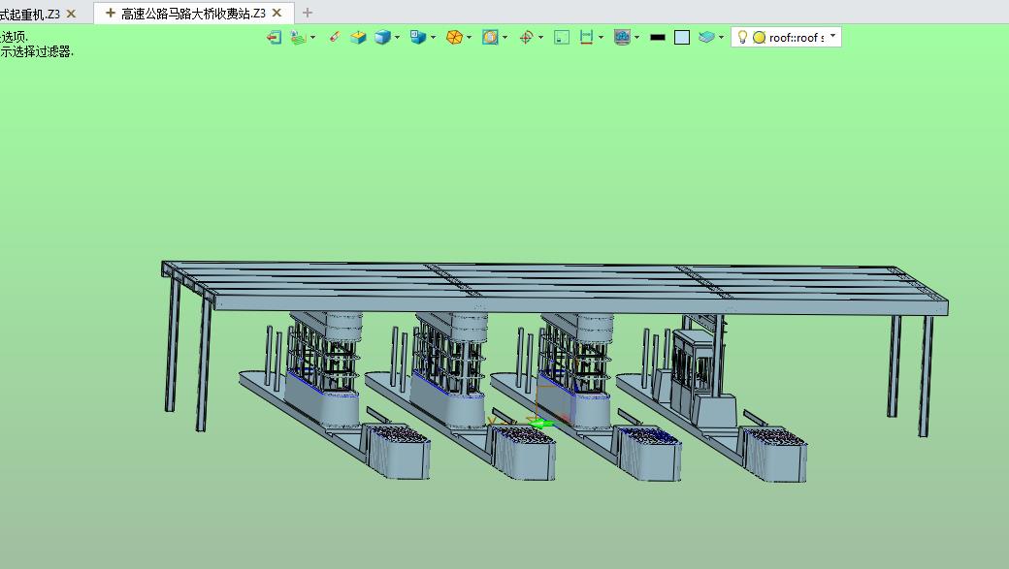
Task: Click the dimension measure icon
Action: pyautogui.click(x=586, y=37)
